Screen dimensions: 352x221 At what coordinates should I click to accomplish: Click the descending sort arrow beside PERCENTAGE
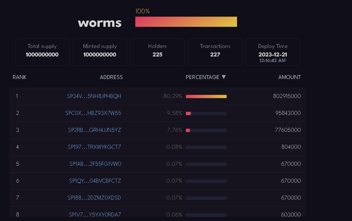(224, 77)
